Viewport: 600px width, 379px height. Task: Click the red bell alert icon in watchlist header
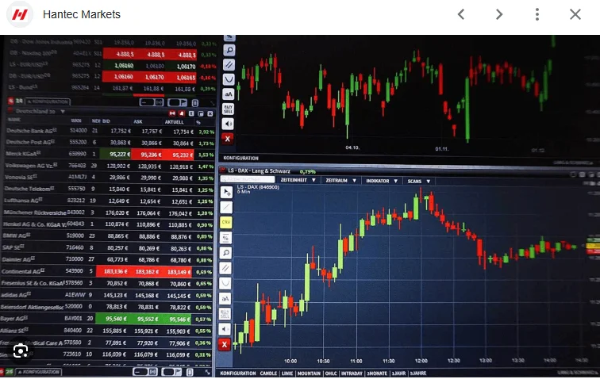(182, 113)
